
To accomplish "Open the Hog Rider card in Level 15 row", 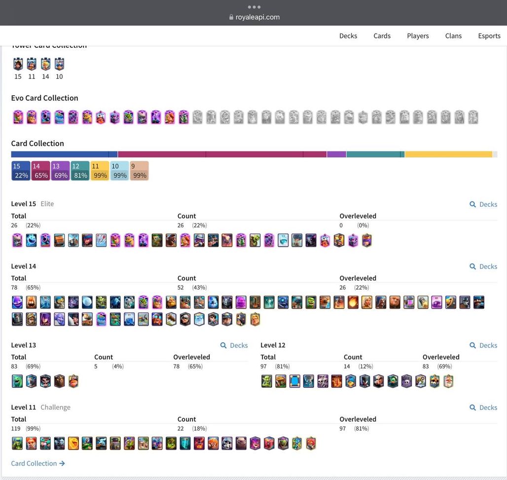I will (x=171, y=240).
